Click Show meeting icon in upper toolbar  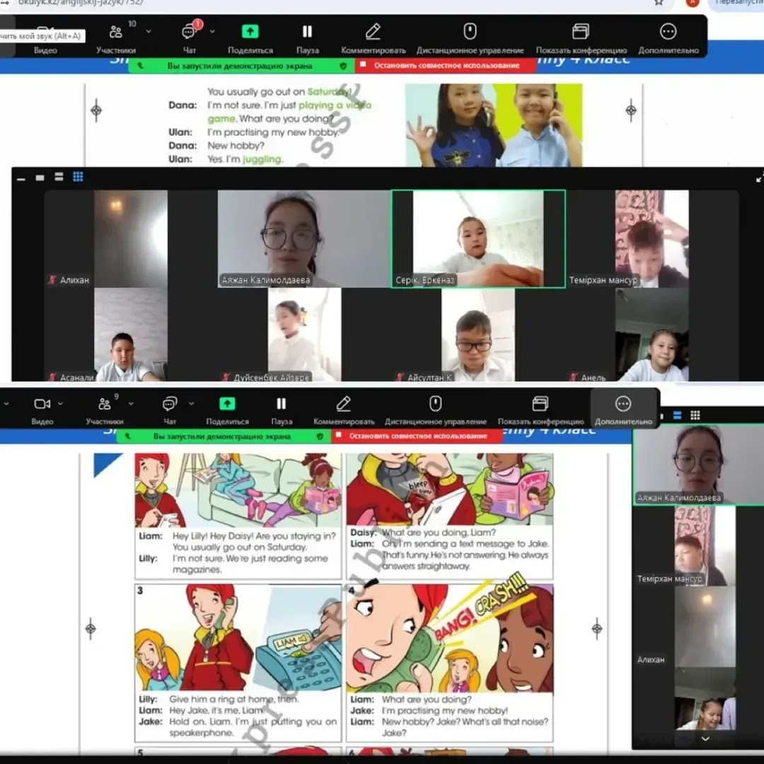(580, 32)
